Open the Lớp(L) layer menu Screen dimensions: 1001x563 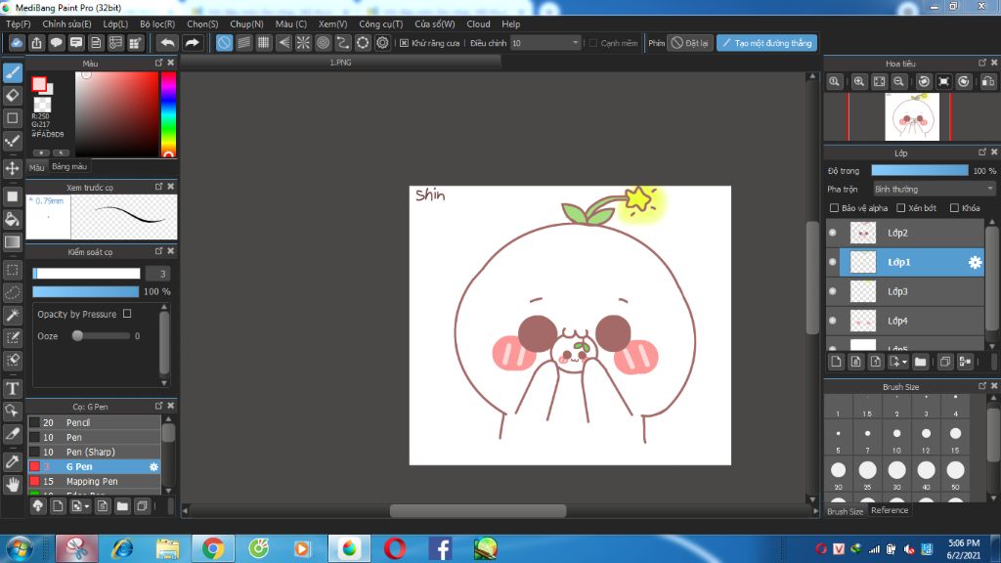point(115,24)
